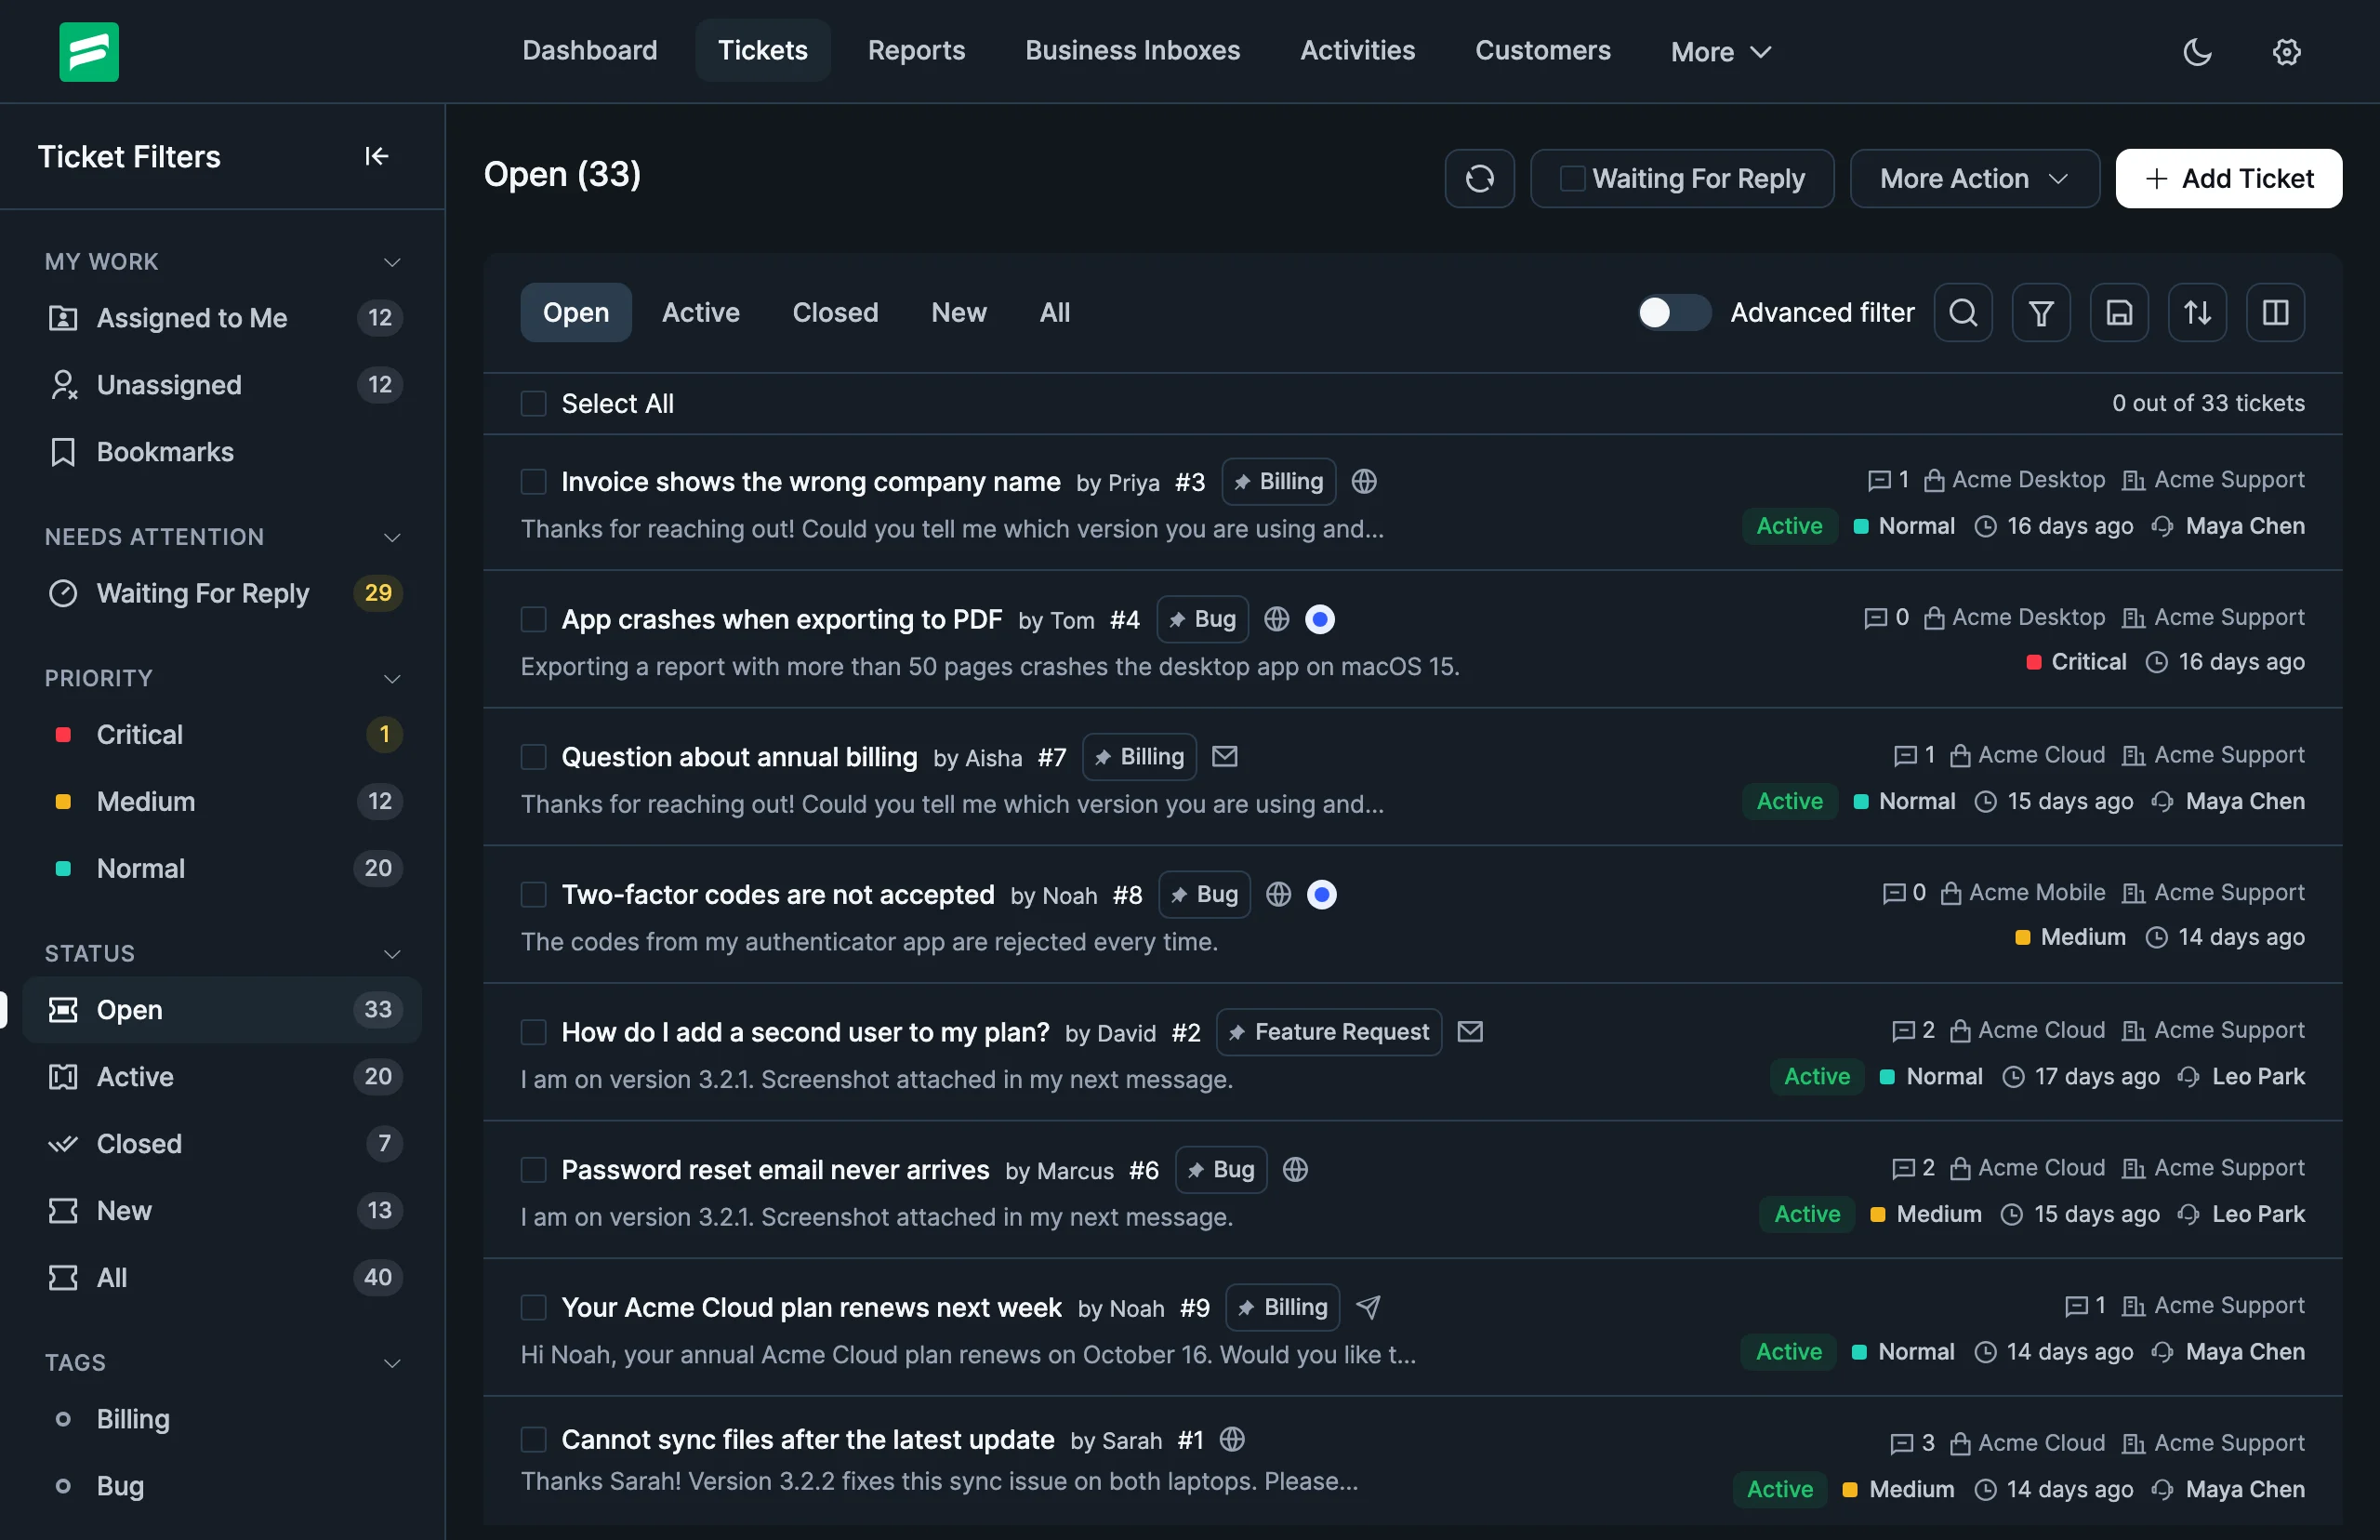This screenshot has height=1540, width=2380.
Task: Click the envelope icon on ticket #2
Action: [1470, 1032]
